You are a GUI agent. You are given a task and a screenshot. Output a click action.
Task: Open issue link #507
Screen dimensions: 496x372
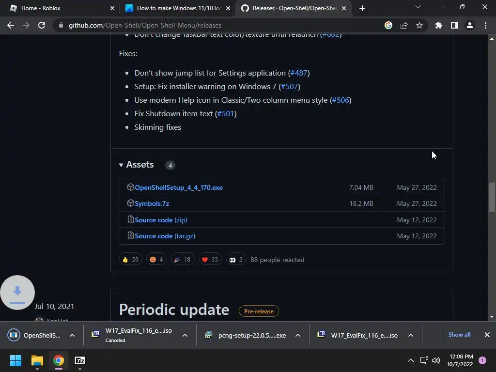coord(290,87)
